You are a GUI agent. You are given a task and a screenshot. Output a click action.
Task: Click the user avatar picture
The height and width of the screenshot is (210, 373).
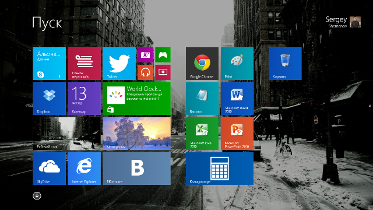click(x=355, y=22)
